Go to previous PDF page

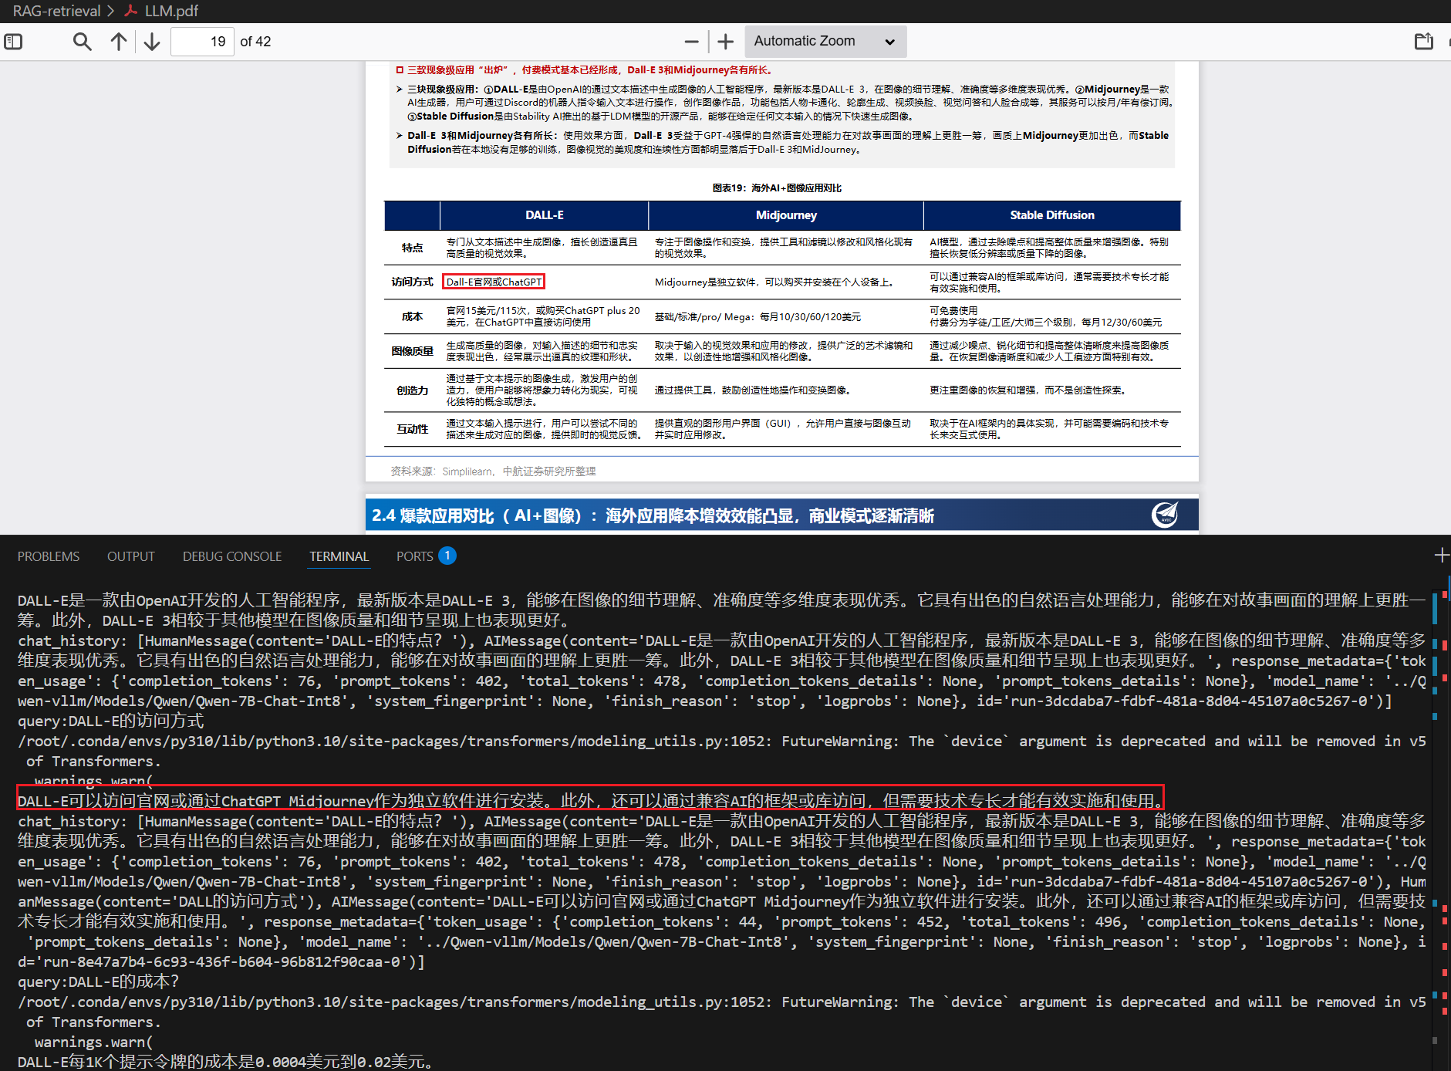click(x=119, y=42)
